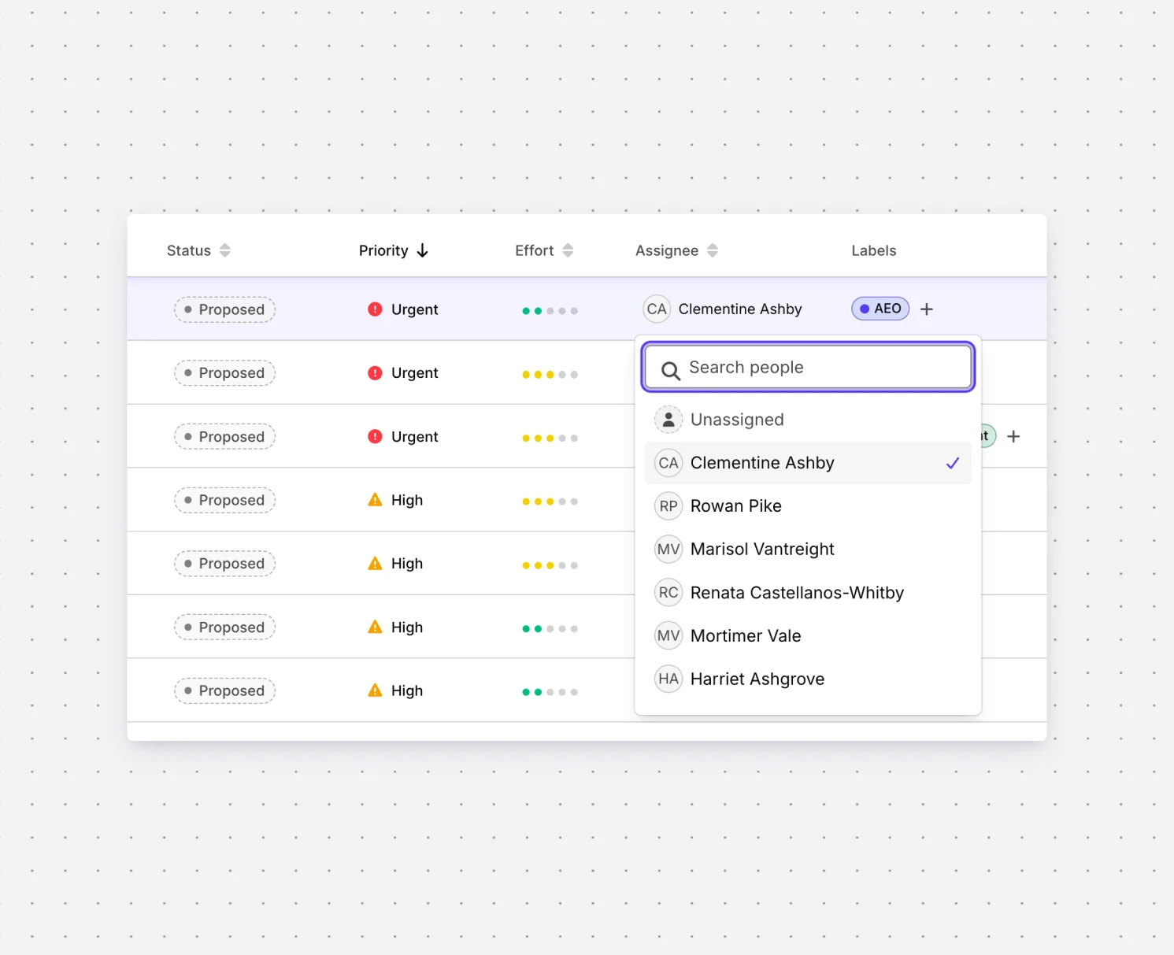Click the MV avatar beside Mortimer Vale
This screenshot has width=1174, height=955.
click(x=668, y=636)
